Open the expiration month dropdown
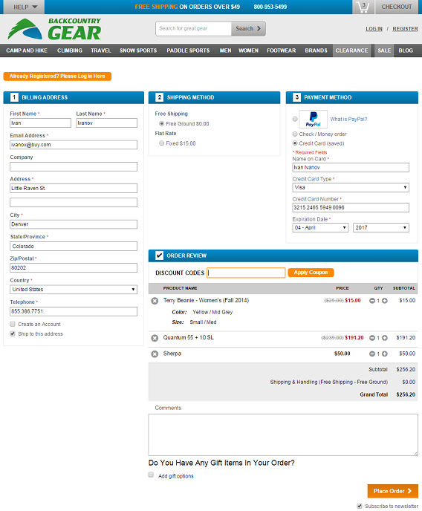Screen dimensions: 422x511 point(320,227)
